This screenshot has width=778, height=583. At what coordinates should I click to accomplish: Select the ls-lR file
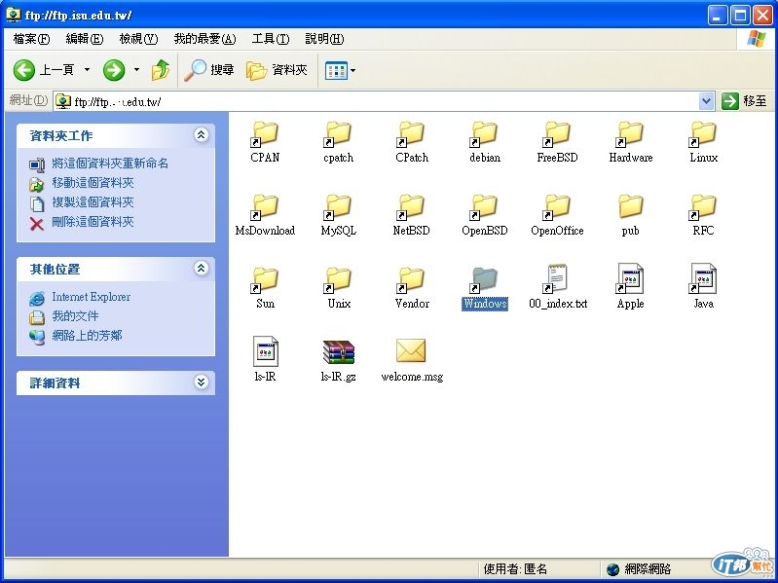(265, 359)
